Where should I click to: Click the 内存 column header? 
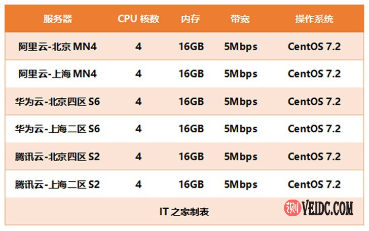click(191, 19)
